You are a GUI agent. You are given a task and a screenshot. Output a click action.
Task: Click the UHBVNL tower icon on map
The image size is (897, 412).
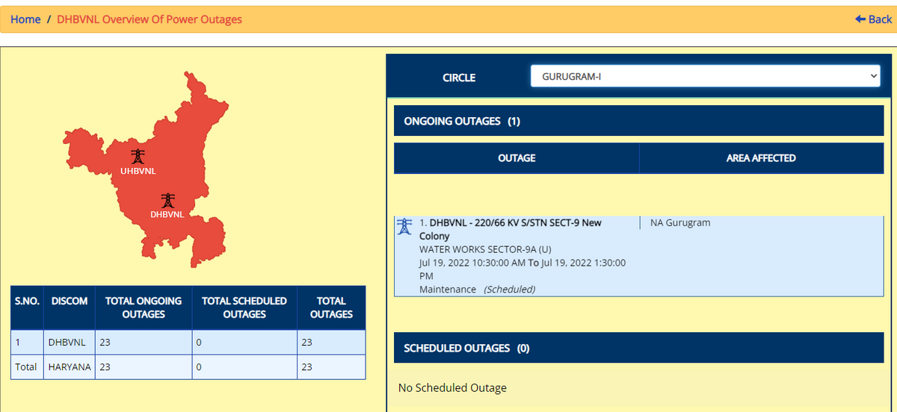[x=137, y=156]
